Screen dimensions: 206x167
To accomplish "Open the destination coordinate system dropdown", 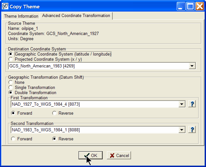I will click(192, 66).
